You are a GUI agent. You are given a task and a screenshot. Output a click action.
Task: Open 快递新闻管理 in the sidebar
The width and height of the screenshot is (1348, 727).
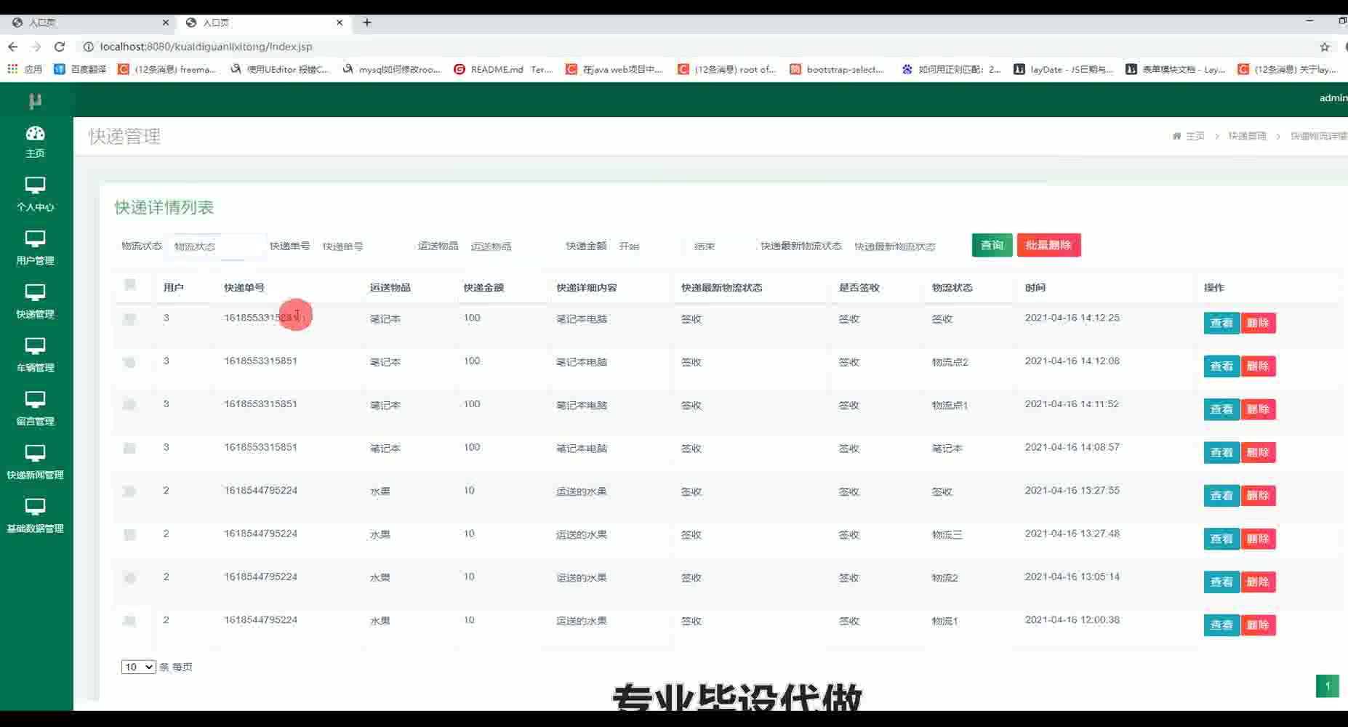pyautogui.click(x=35, y=463)
